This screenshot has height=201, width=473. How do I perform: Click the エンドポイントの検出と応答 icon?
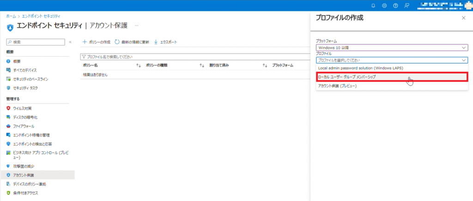(x=8, y=144)
